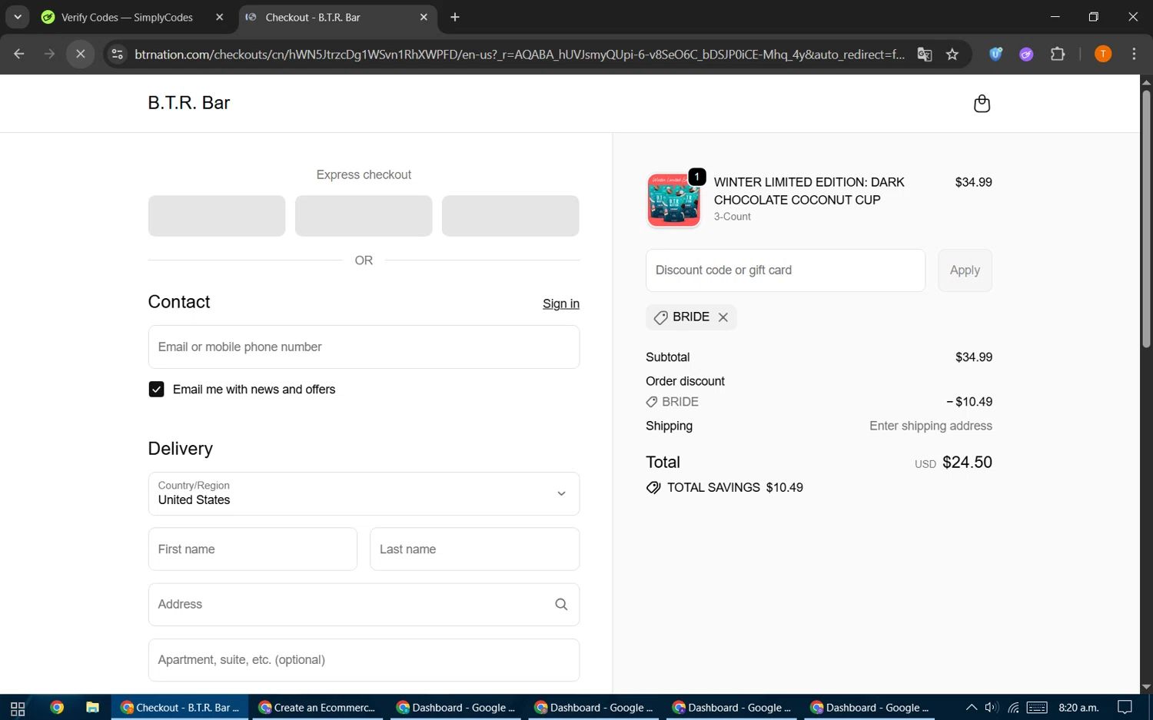
Task: Open the Extensions puzzle piece menu
Action: coord(1058,54)
